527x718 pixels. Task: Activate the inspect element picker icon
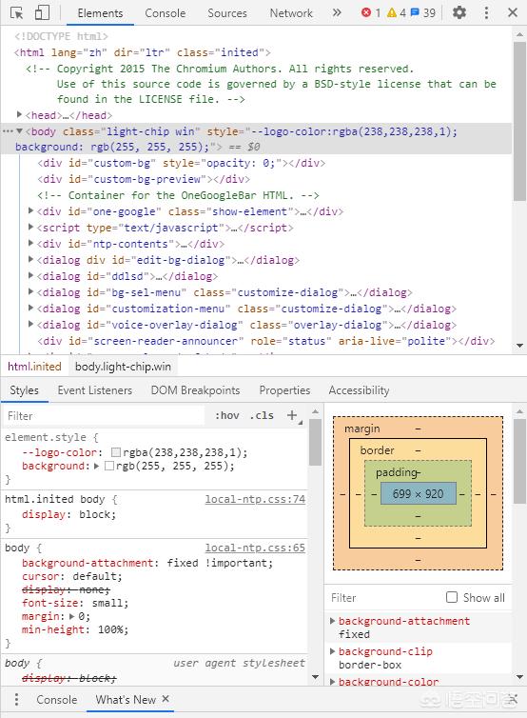tap(16, 12)
